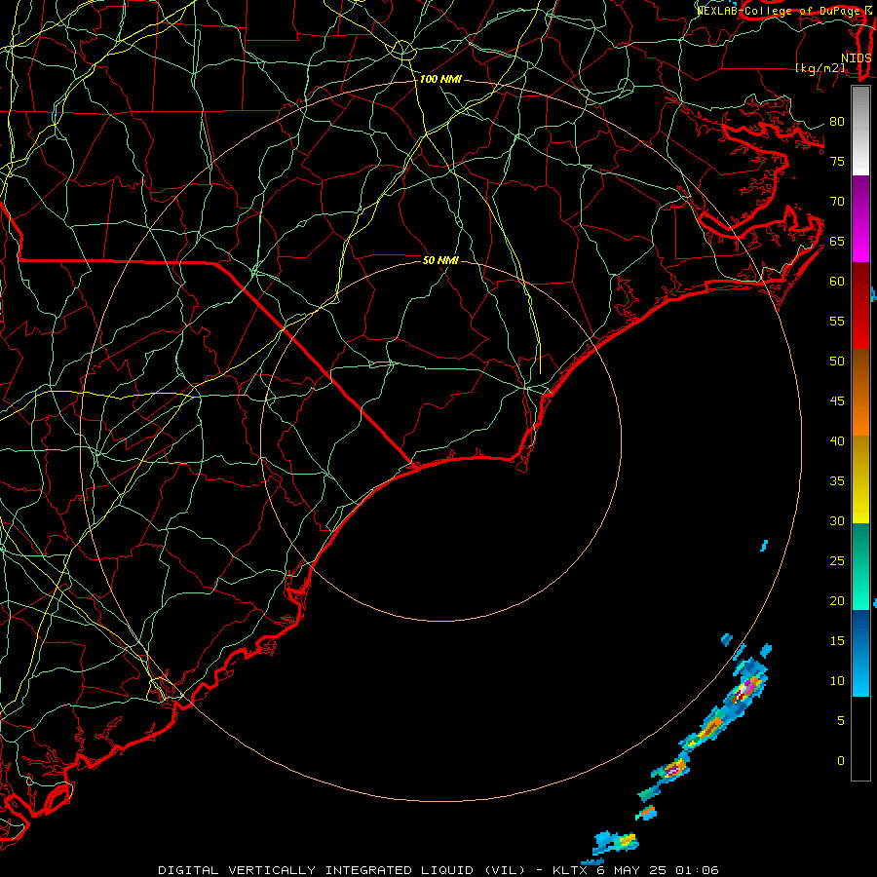Pick the green segment of the color bar

(x=860, y=566)
